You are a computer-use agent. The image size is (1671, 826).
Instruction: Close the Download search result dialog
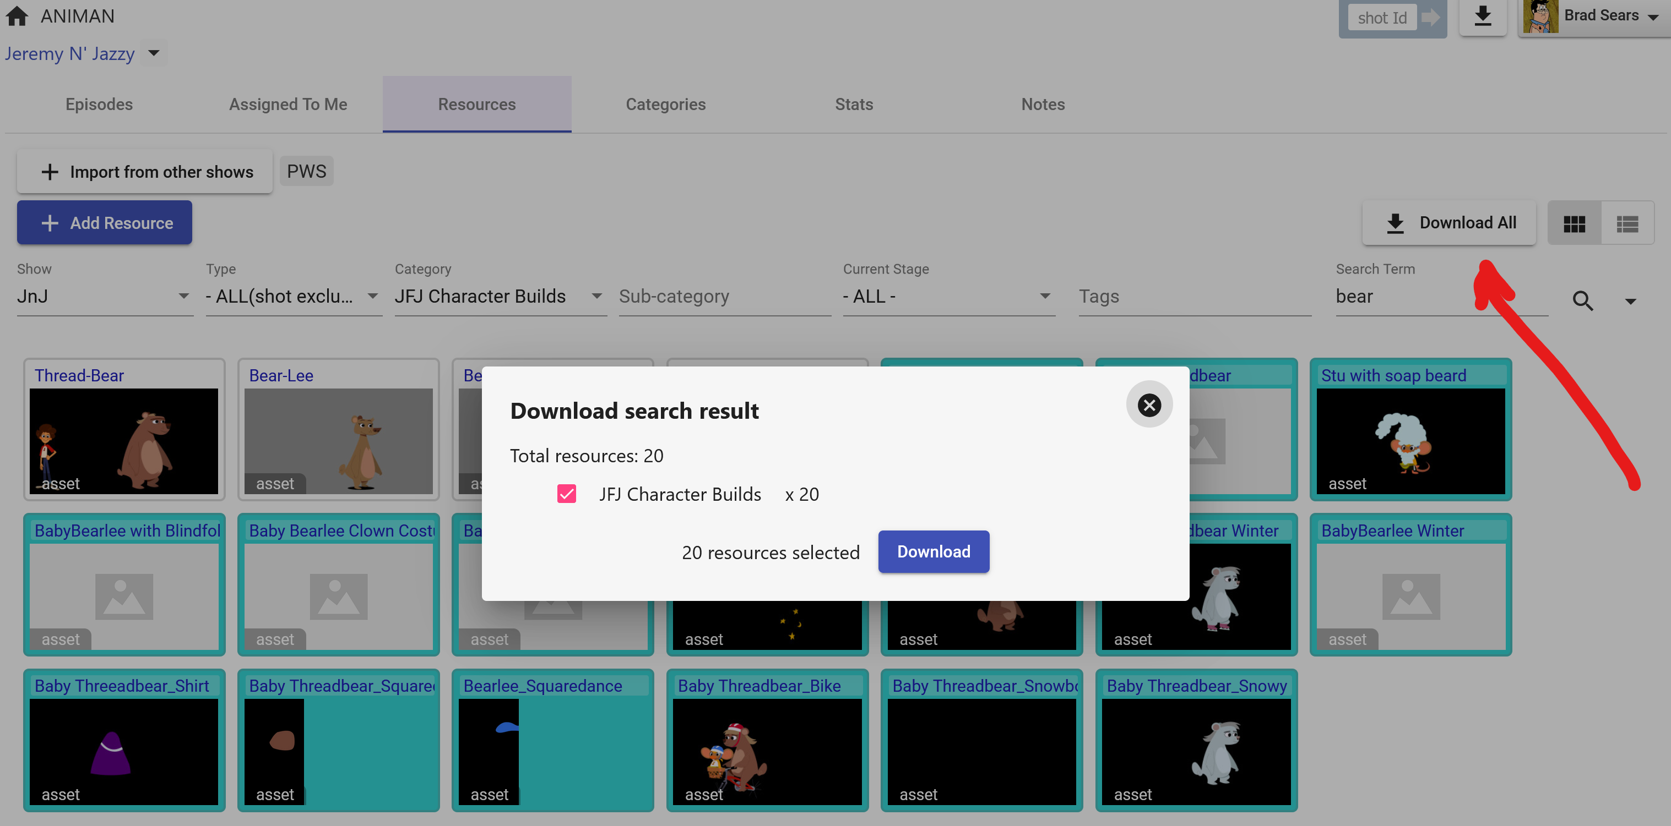coord(1149,404)
